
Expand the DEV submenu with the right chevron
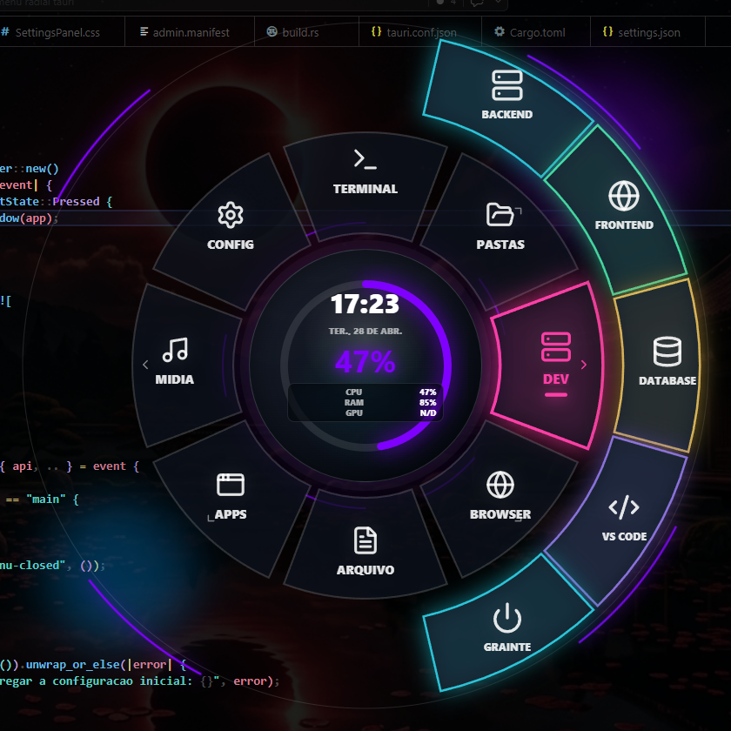tap(584, 365)
